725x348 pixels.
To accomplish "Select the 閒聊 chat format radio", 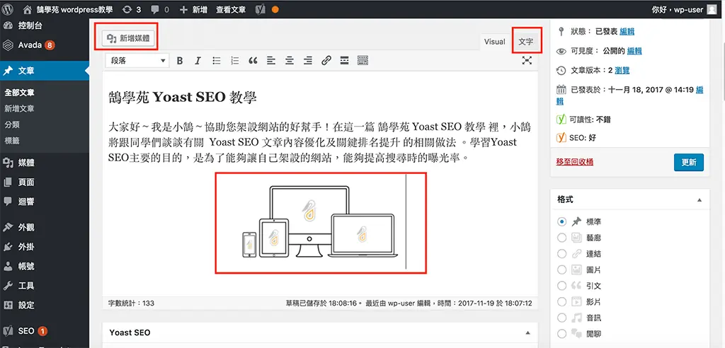I will 561,334.
